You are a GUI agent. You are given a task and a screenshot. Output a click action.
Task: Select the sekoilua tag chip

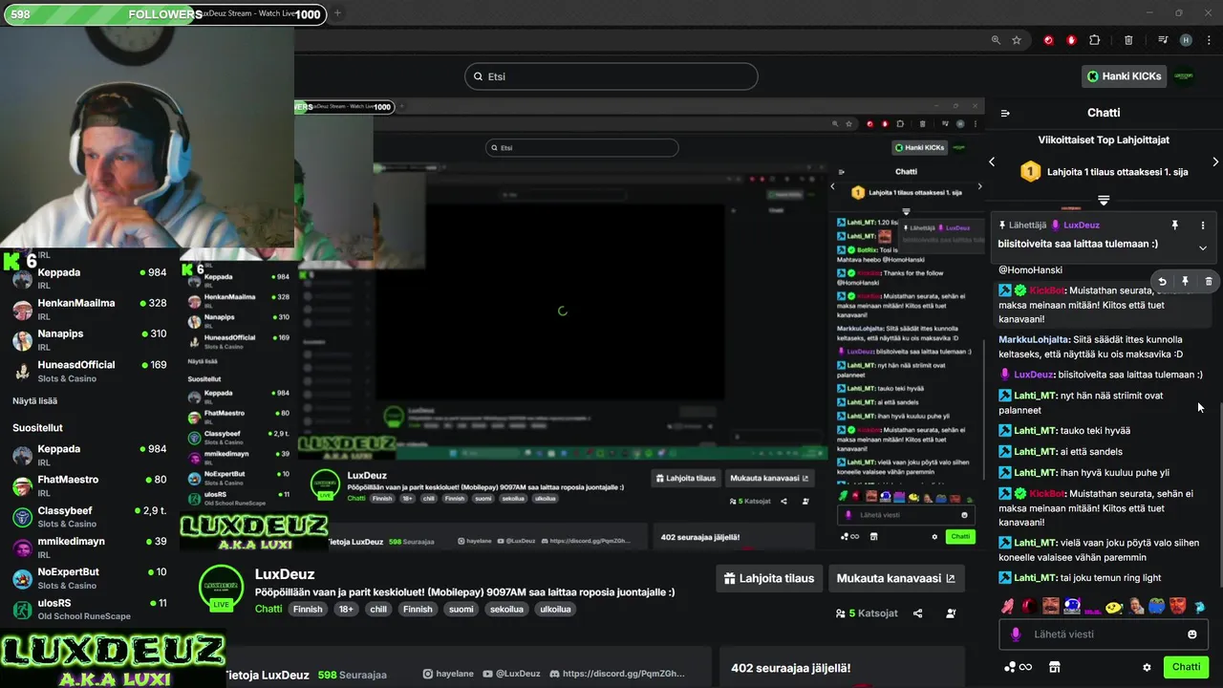(x=506, y=609)
